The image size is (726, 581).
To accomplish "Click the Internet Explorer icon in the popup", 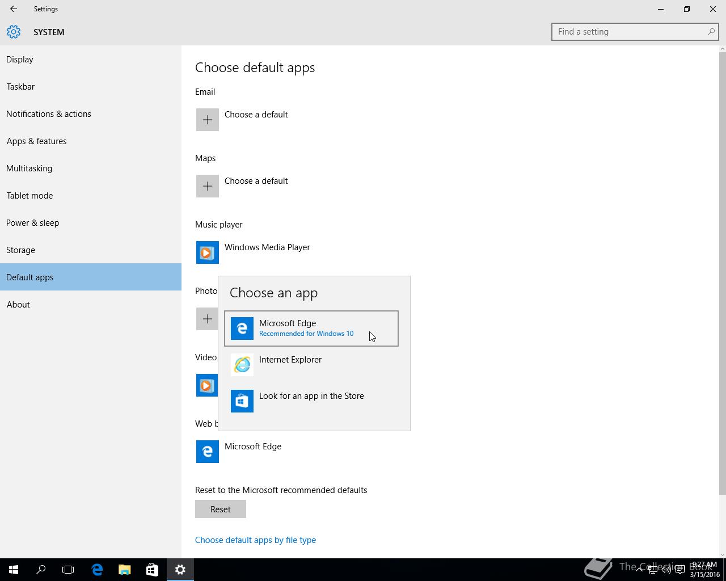I will point(242,365).
